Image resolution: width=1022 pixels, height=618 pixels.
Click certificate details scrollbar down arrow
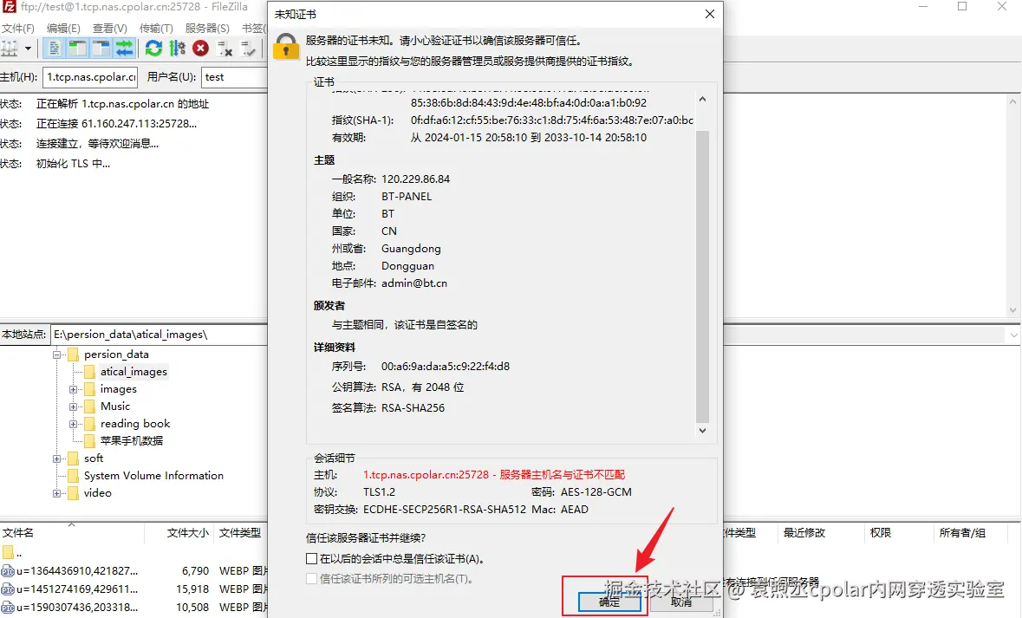point(703,430)
